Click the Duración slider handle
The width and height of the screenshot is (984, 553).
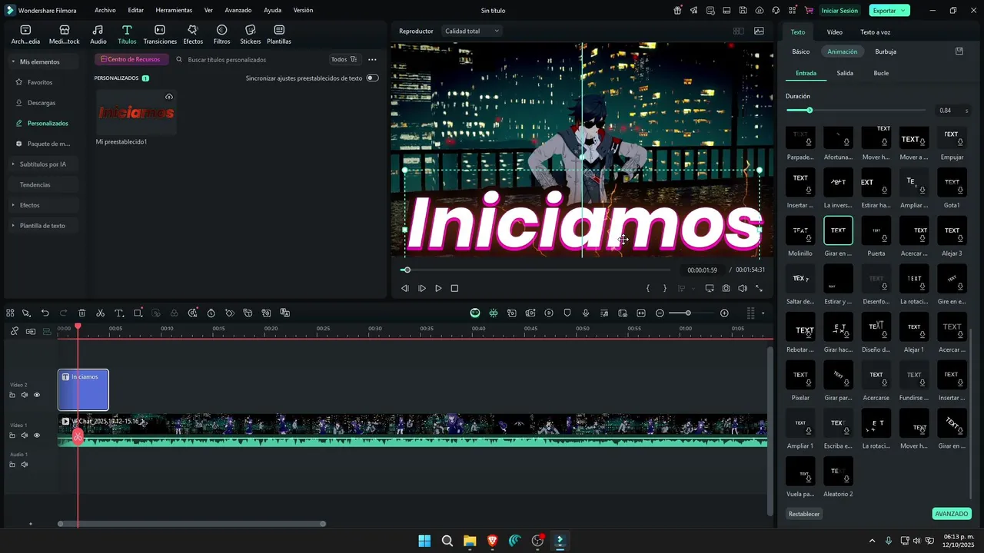809,111
